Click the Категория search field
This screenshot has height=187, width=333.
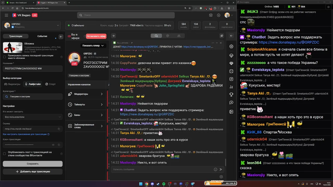33,97
